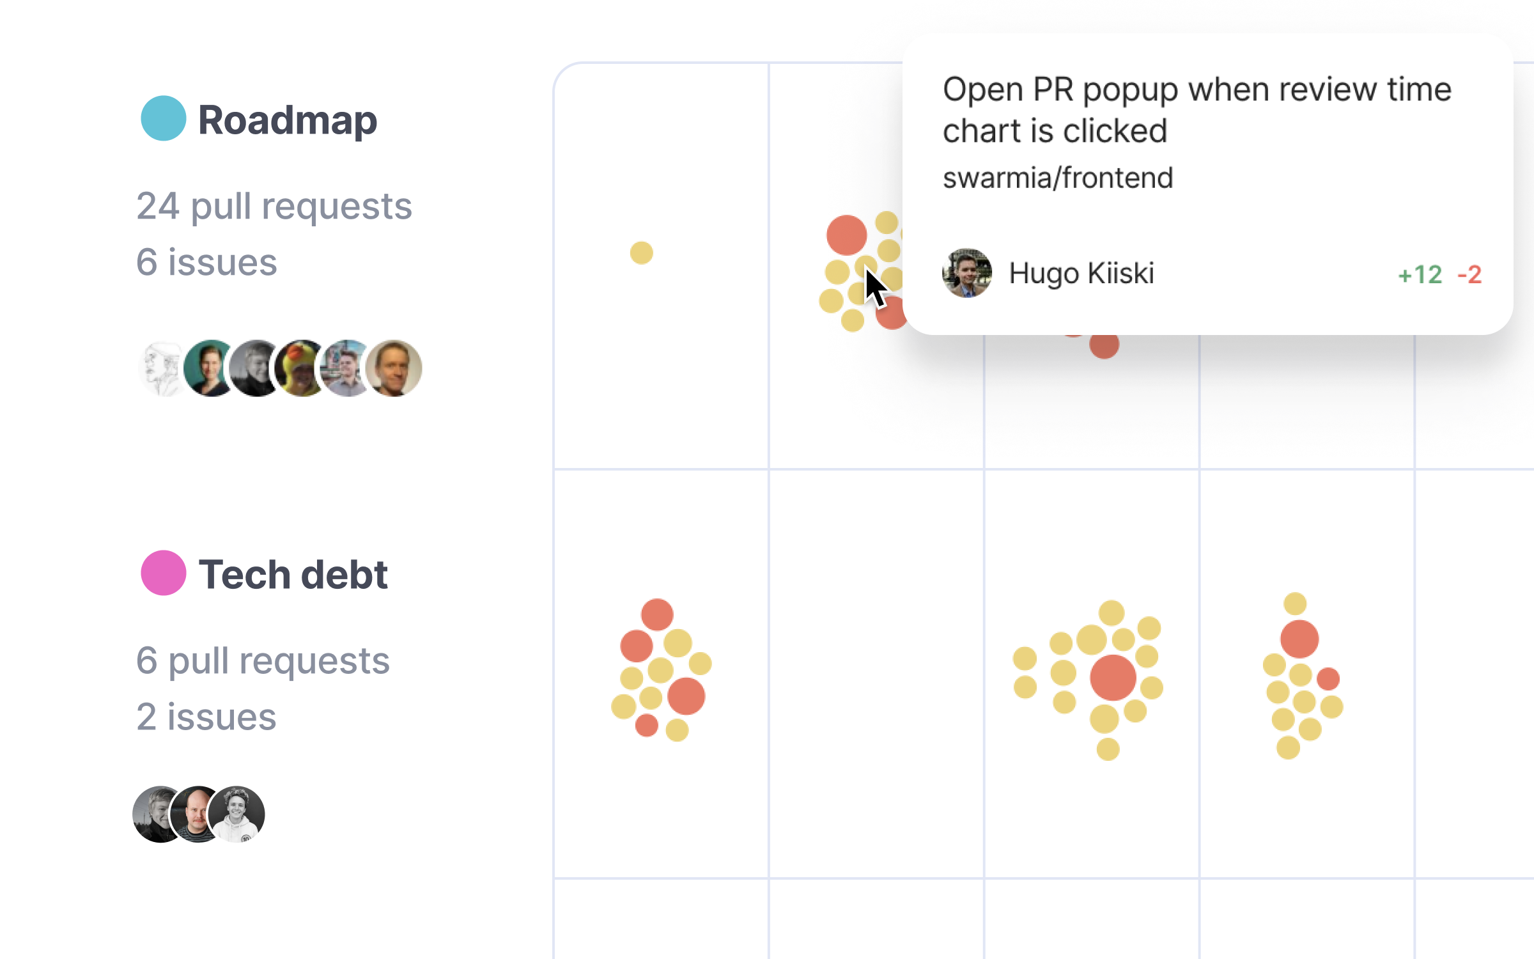Click the "2 issues" Tech debt count
This screenshot has height=959, width=1534.
point(206,717)
